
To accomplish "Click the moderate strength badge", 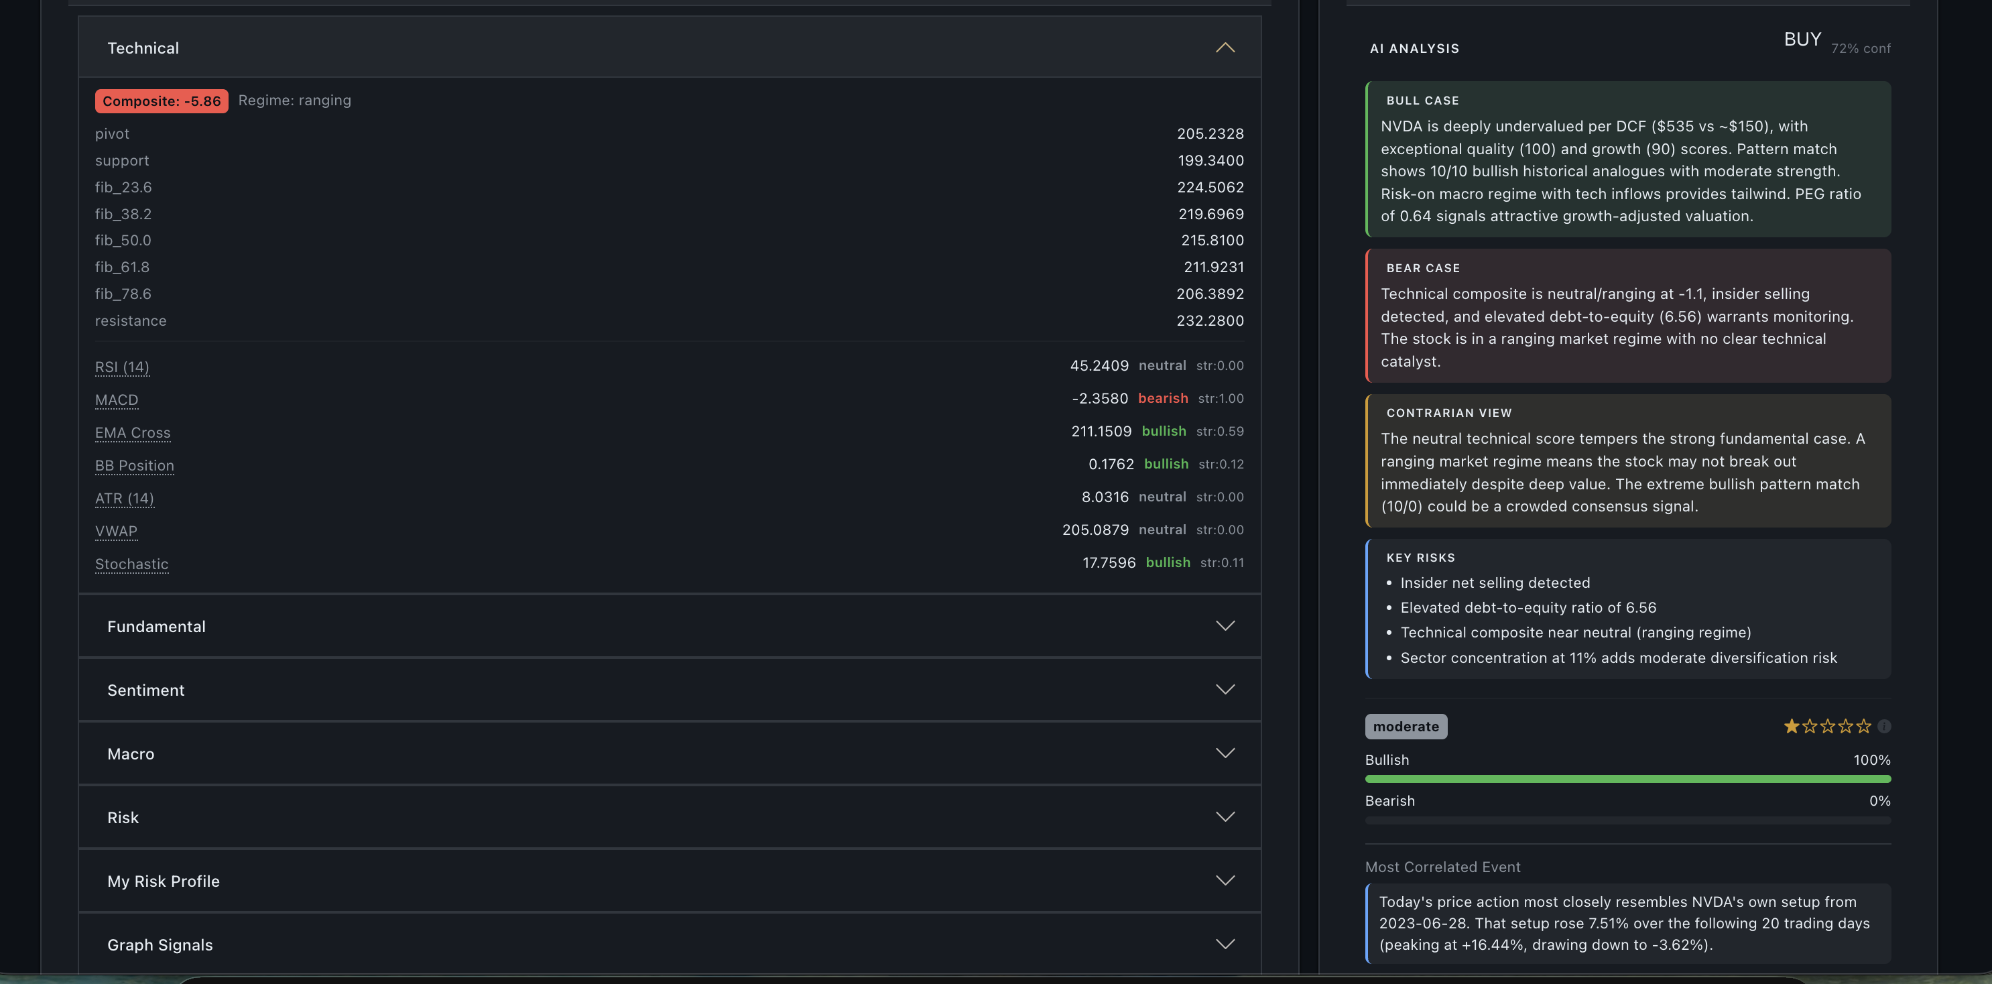I will (x=1406, y=727).
